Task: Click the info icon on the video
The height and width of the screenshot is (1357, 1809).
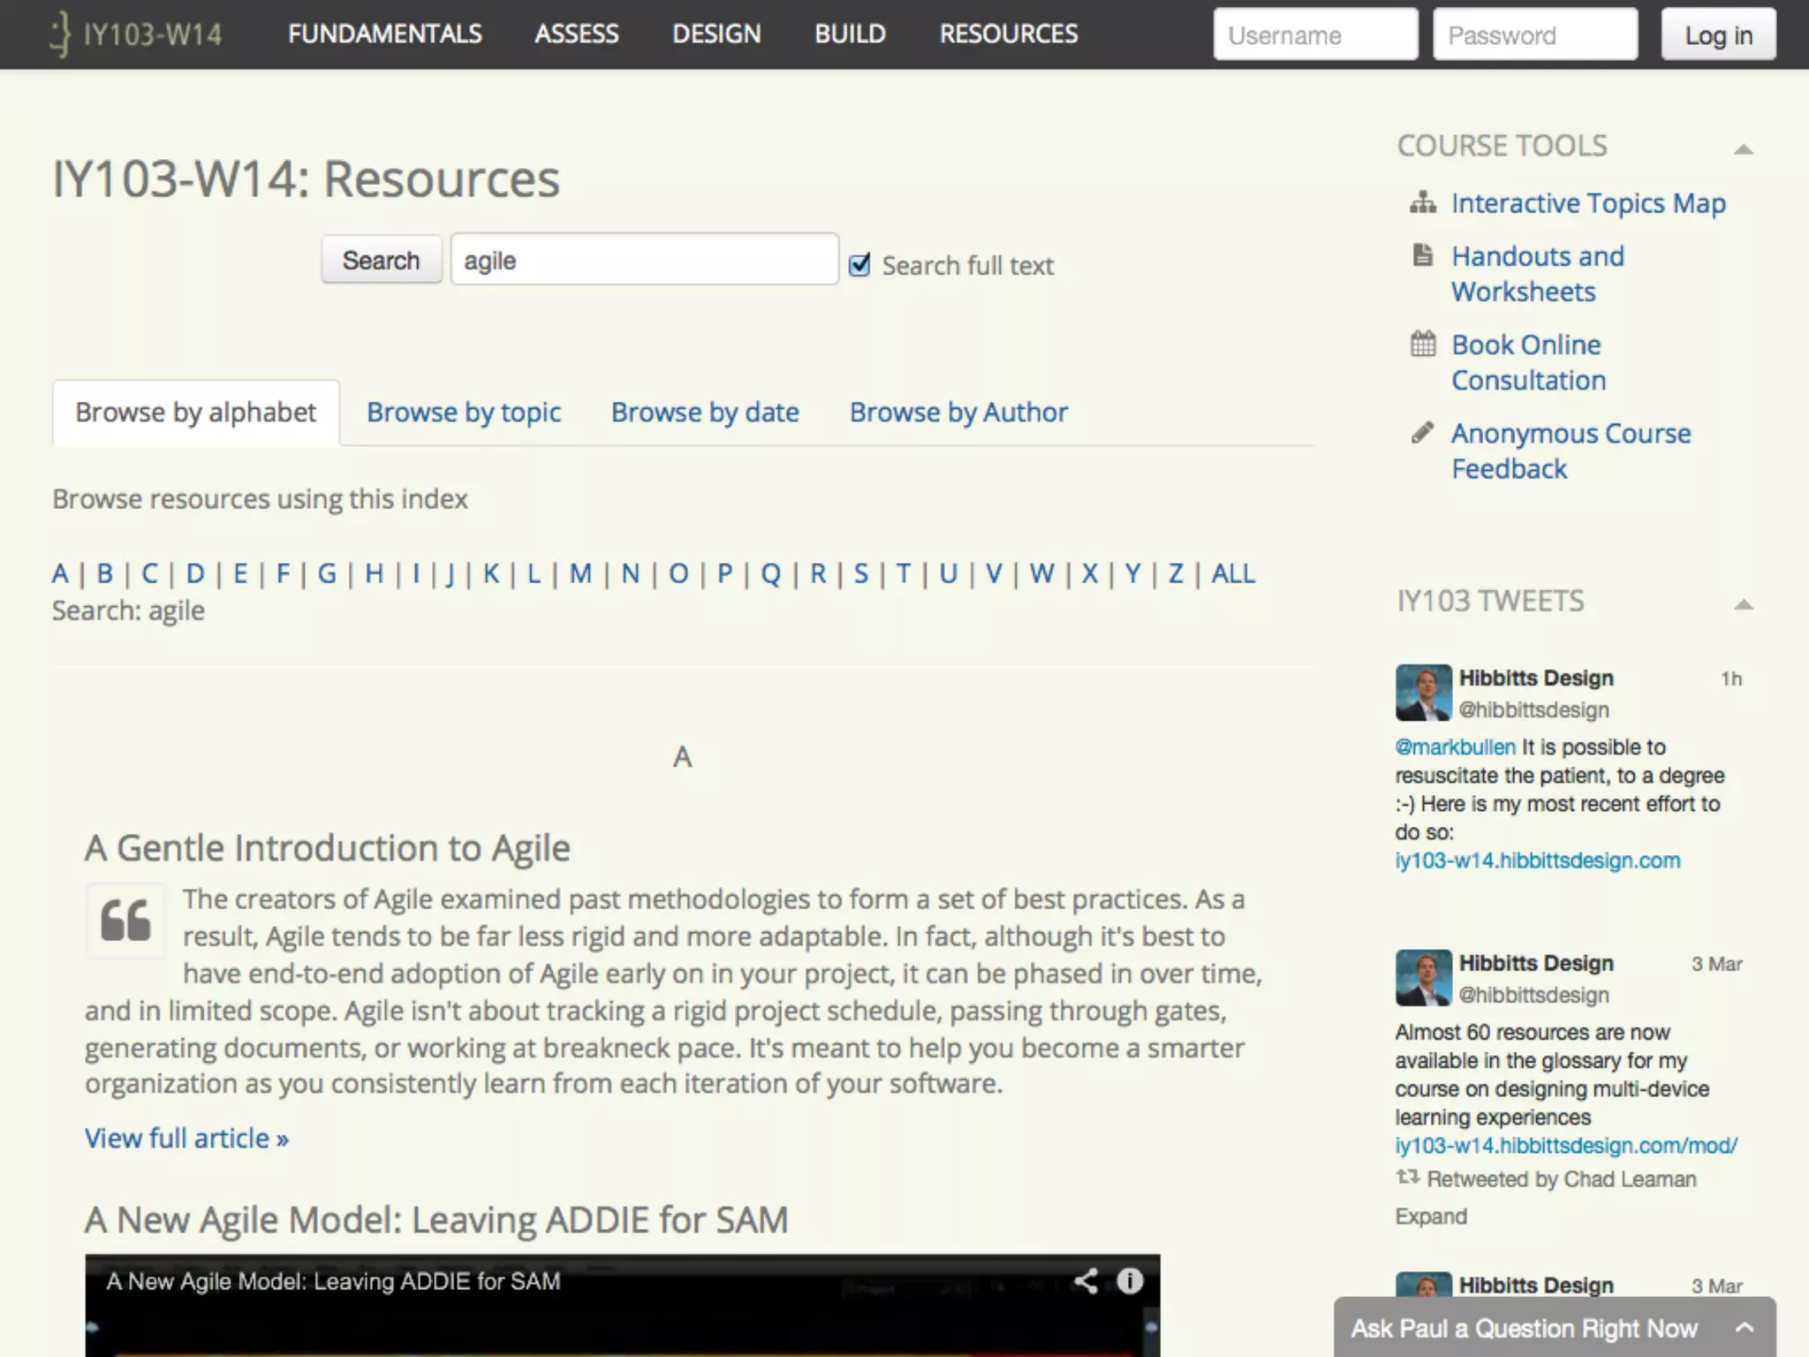Action: click(x=1130, y=1281)
